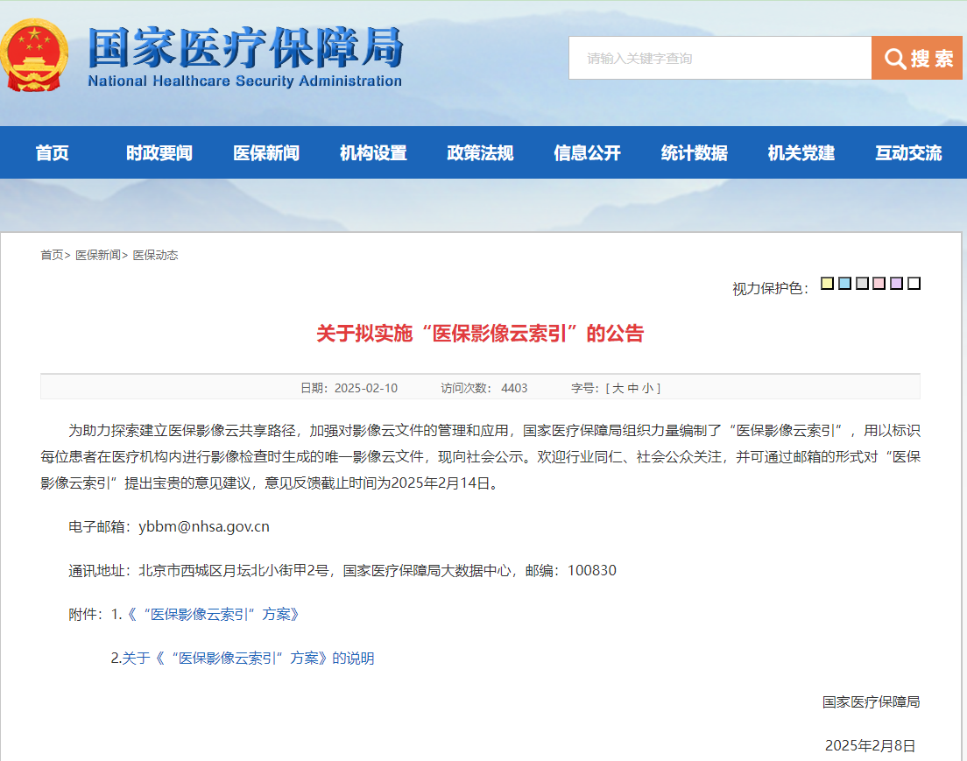The image size is (967, 761).
Task: Choose the blue eye-protection color swatch
Action: pos(845,283)
